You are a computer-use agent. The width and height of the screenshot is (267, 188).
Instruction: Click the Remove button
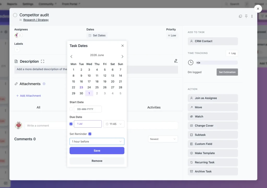click(97, 161)
